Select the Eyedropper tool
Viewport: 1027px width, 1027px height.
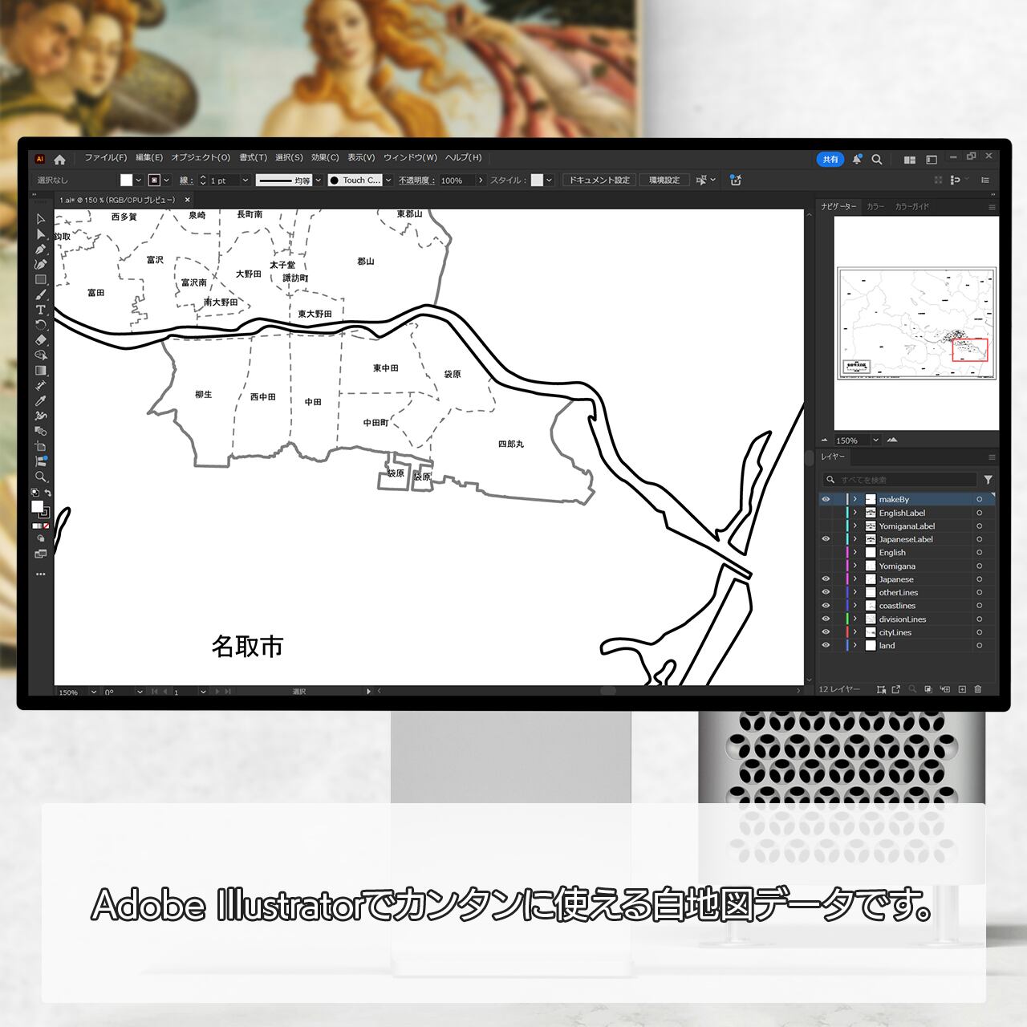(x=41, y=401)
